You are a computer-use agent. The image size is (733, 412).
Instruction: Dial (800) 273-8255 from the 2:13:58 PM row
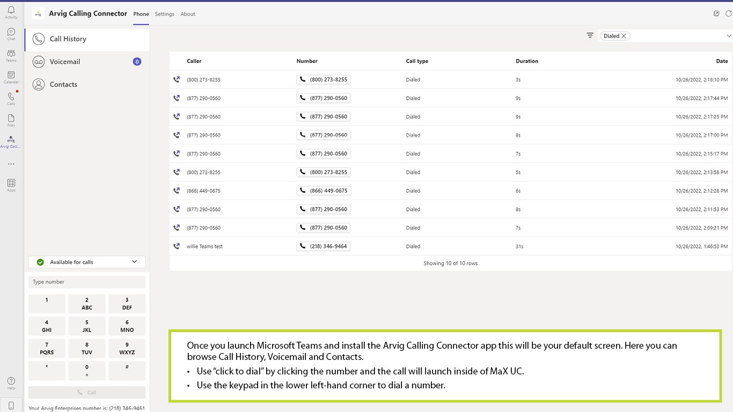point(324,172)
